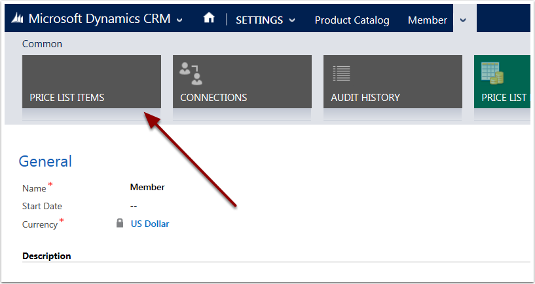Select the Name field value Member
The width and height of the screenshot is (535, 284).
pos(147,188)
